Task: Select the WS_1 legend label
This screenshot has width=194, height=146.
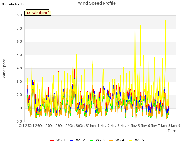Action: pos(61,140)
